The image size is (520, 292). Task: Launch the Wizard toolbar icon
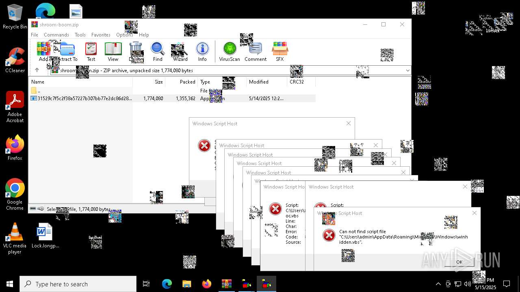coord(180,52)
